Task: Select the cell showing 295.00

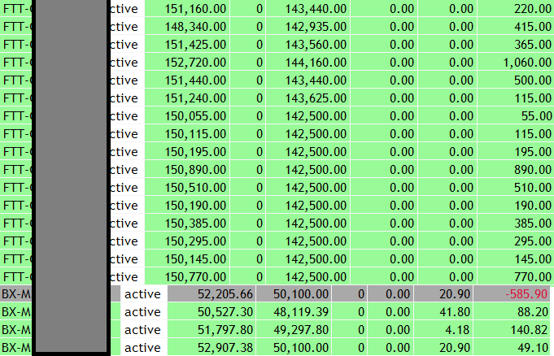Action: click(516, 241)
